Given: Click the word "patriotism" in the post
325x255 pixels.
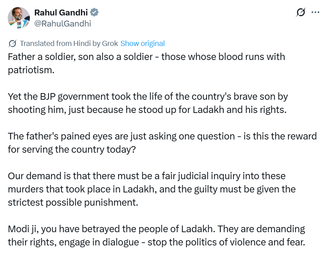Looking at the screenshot, I should click(x=31, y=70).
